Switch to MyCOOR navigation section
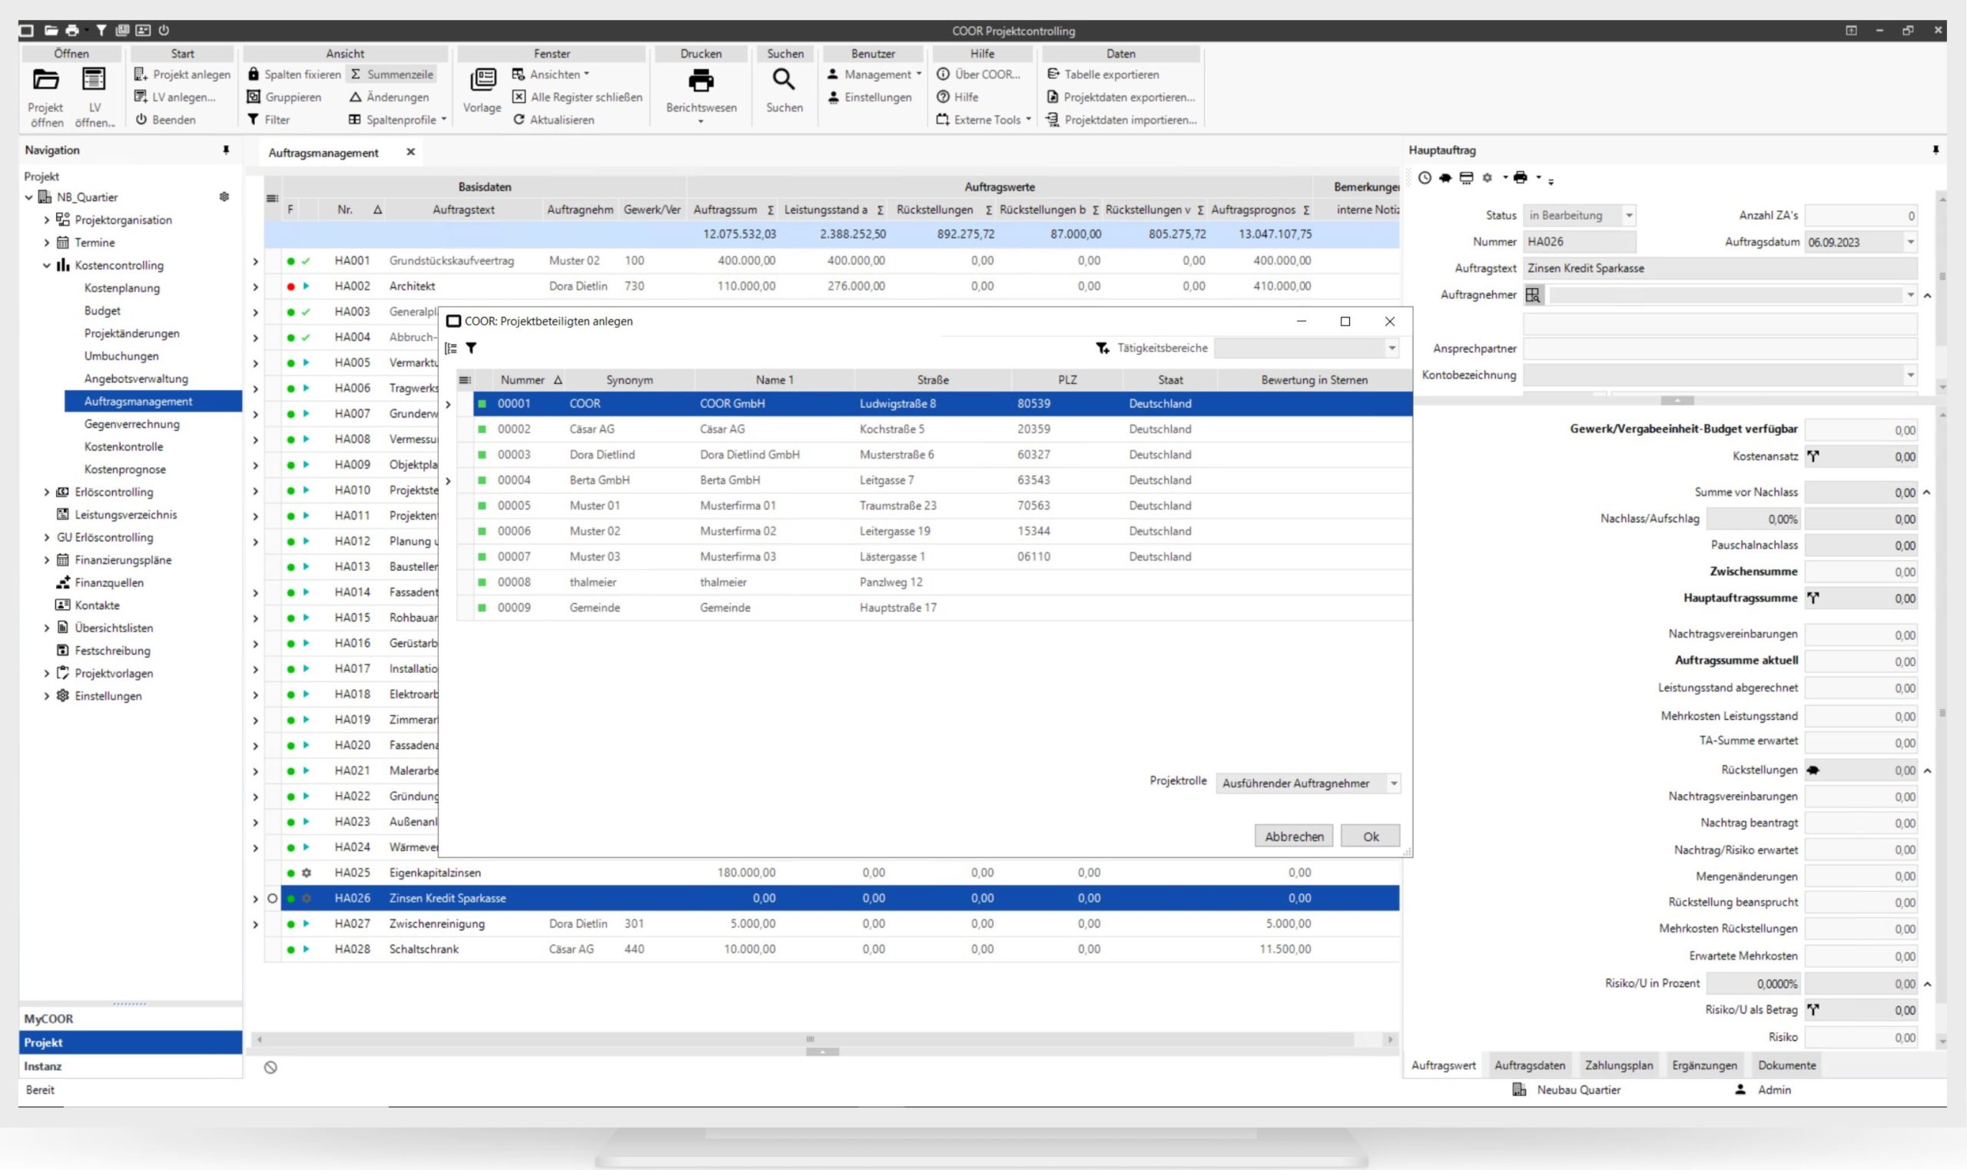The width and height of the screenshot is (1967, 1170). pyautogui.click(x=131, y=1019)
